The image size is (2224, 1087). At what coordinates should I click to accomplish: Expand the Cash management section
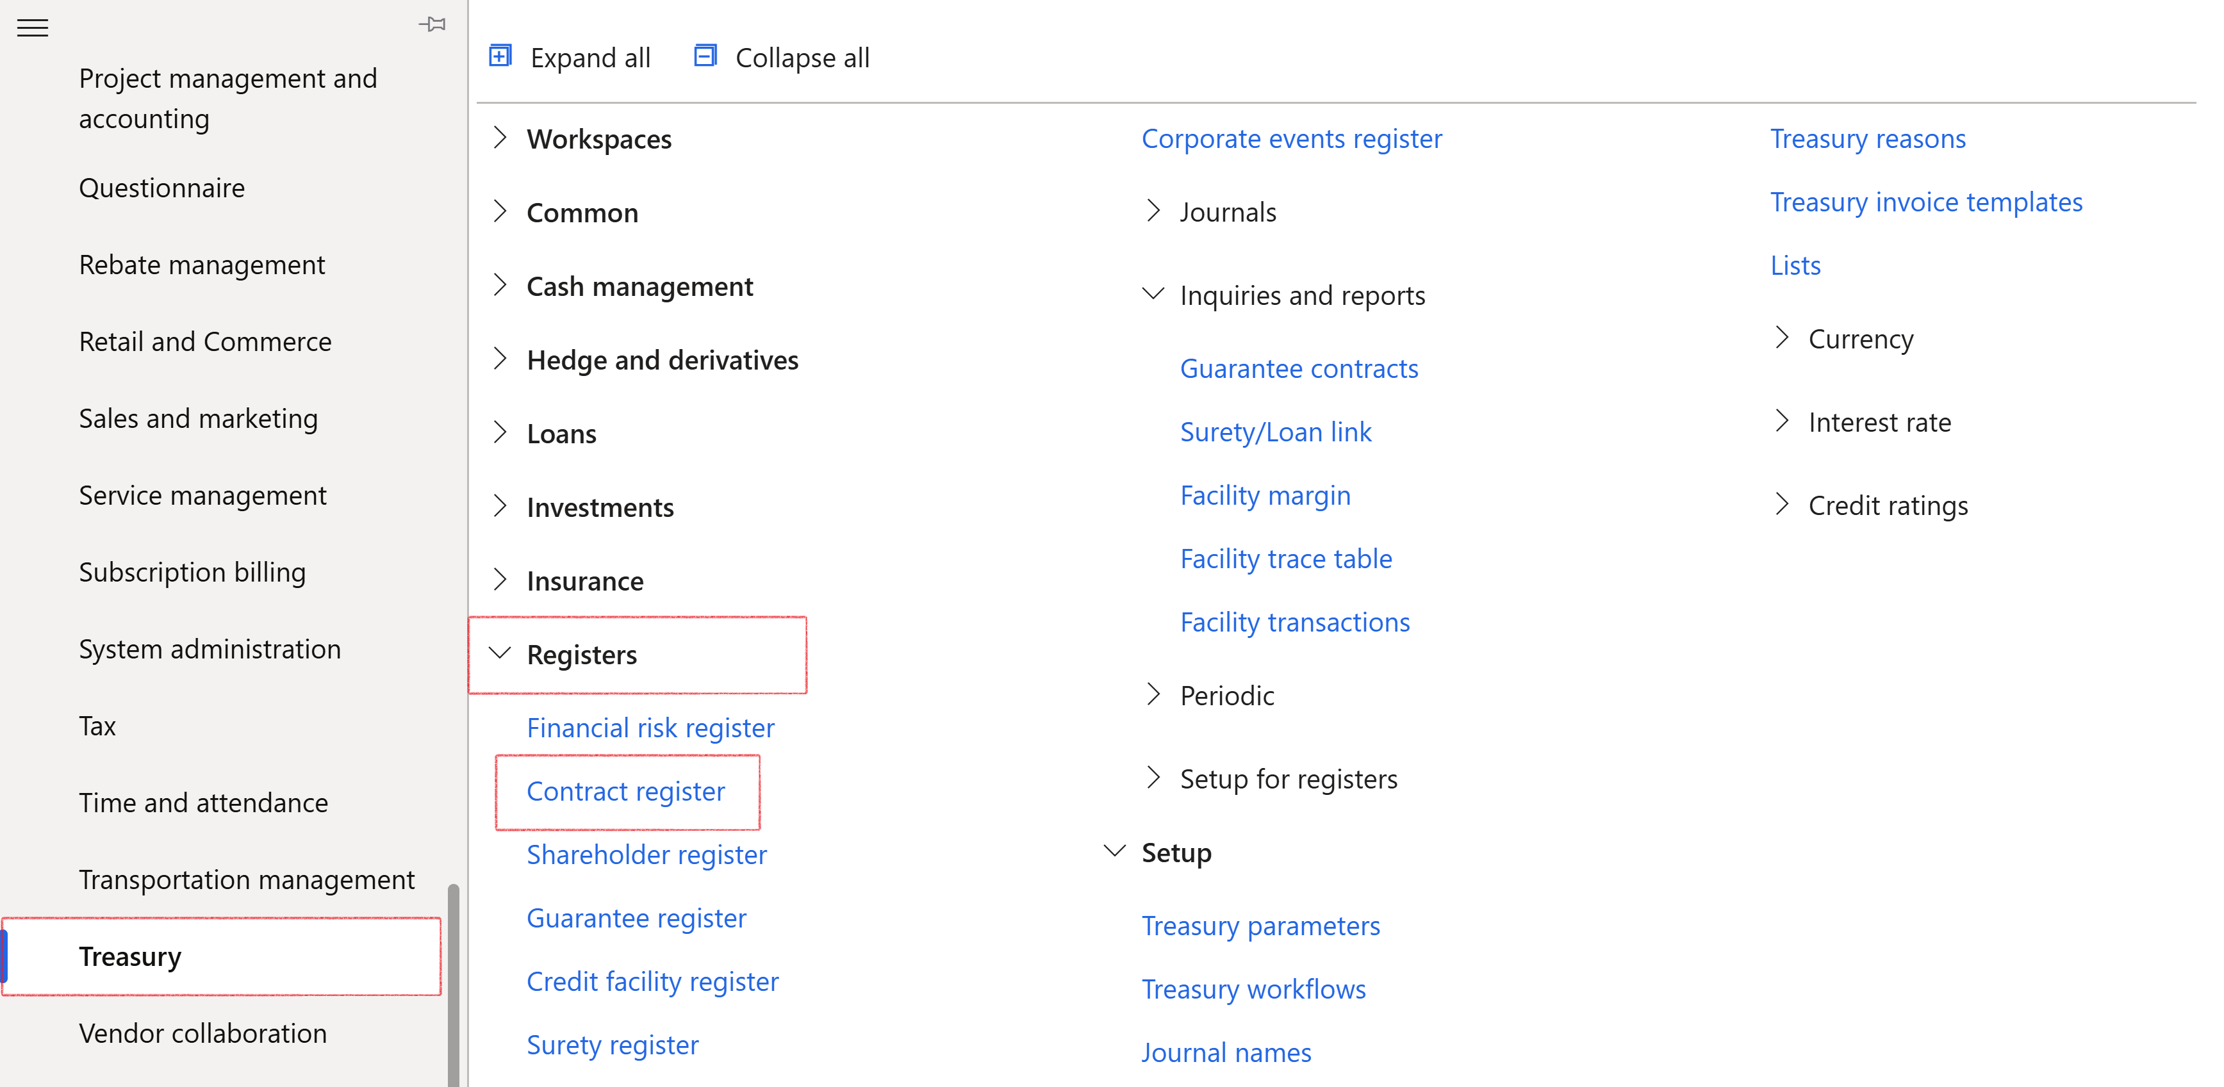(501, 286)
